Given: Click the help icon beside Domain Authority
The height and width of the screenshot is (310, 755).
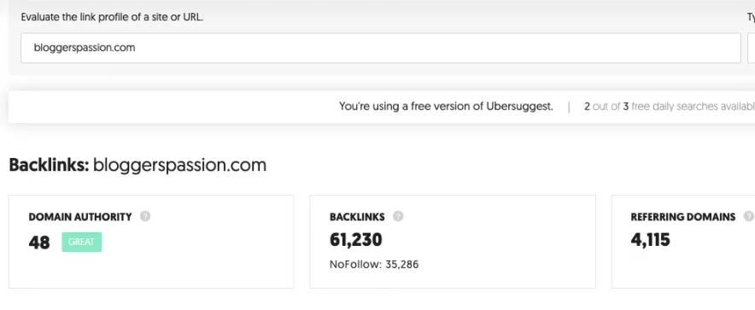Looking at the screenshot, I should pos(145,216).
